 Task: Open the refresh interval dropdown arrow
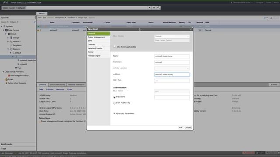pos(267,18)
